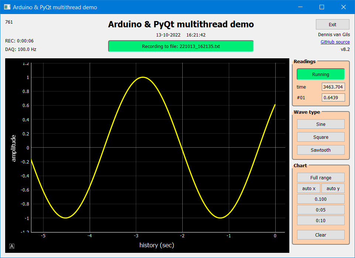Toggle the Recording to file button

click(181, 46)
